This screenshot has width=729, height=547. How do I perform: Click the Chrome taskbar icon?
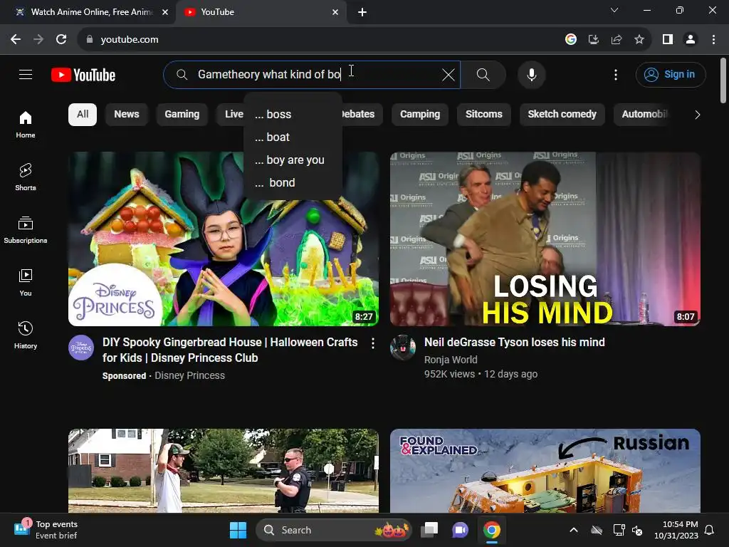coord(491,530)
